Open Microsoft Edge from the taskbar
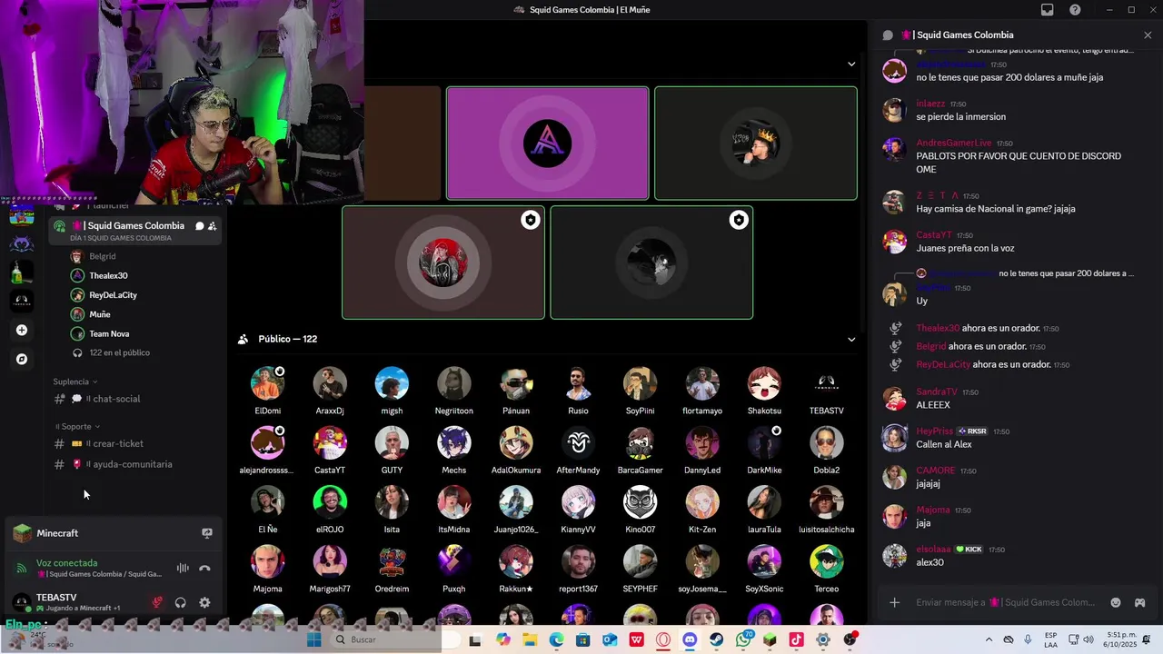The width and height of the screenshot is (1163, 654). pyautogui.click(x=556, y=639)
